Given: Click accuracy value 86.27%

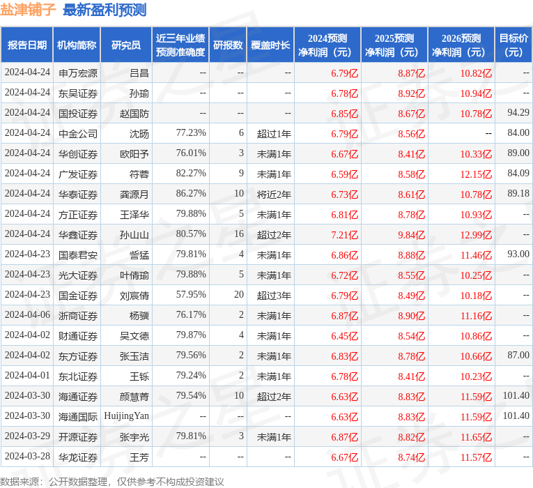Looking at the screenshot, I should [x=191, y=194].
